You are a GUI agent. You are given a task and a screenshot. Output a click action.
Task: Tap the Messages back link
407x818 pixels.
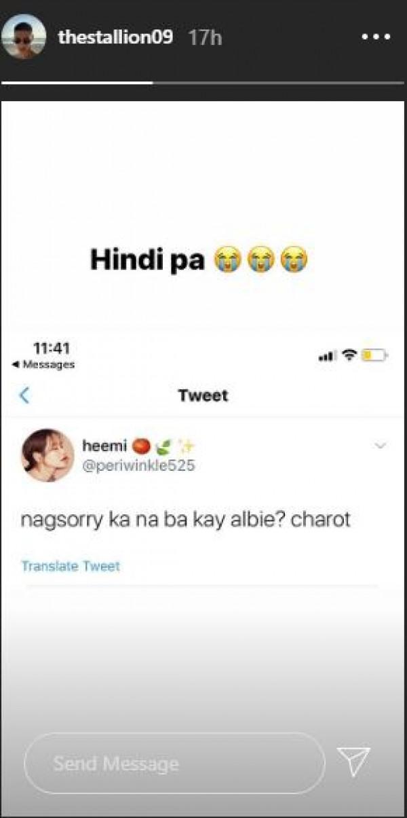43,365
